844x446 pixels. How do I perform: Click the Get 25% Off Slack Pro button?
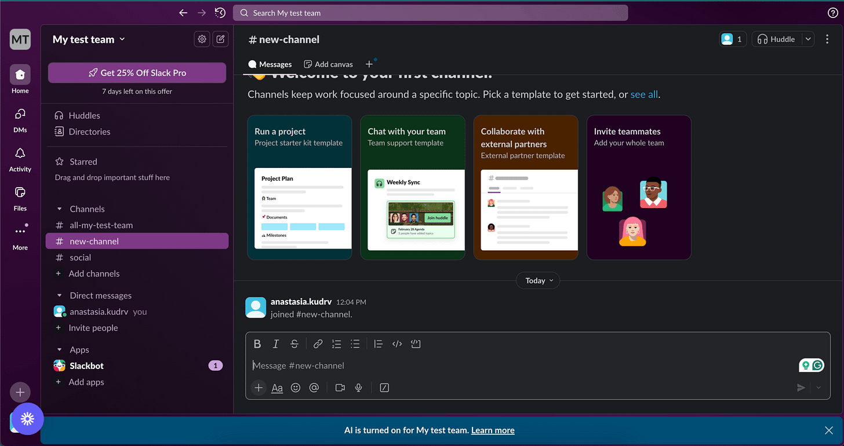click(137, 73)
